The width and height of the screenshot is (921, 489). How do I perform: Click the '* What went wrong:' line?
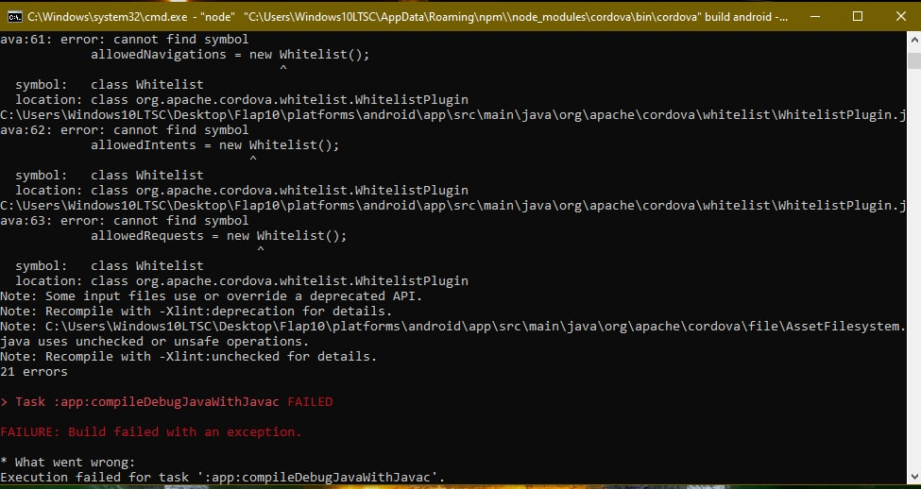coord(68,463)
